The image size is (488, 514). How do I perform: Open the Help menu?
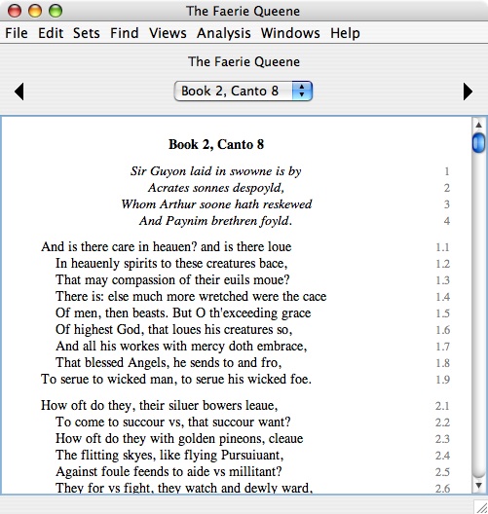345,33
